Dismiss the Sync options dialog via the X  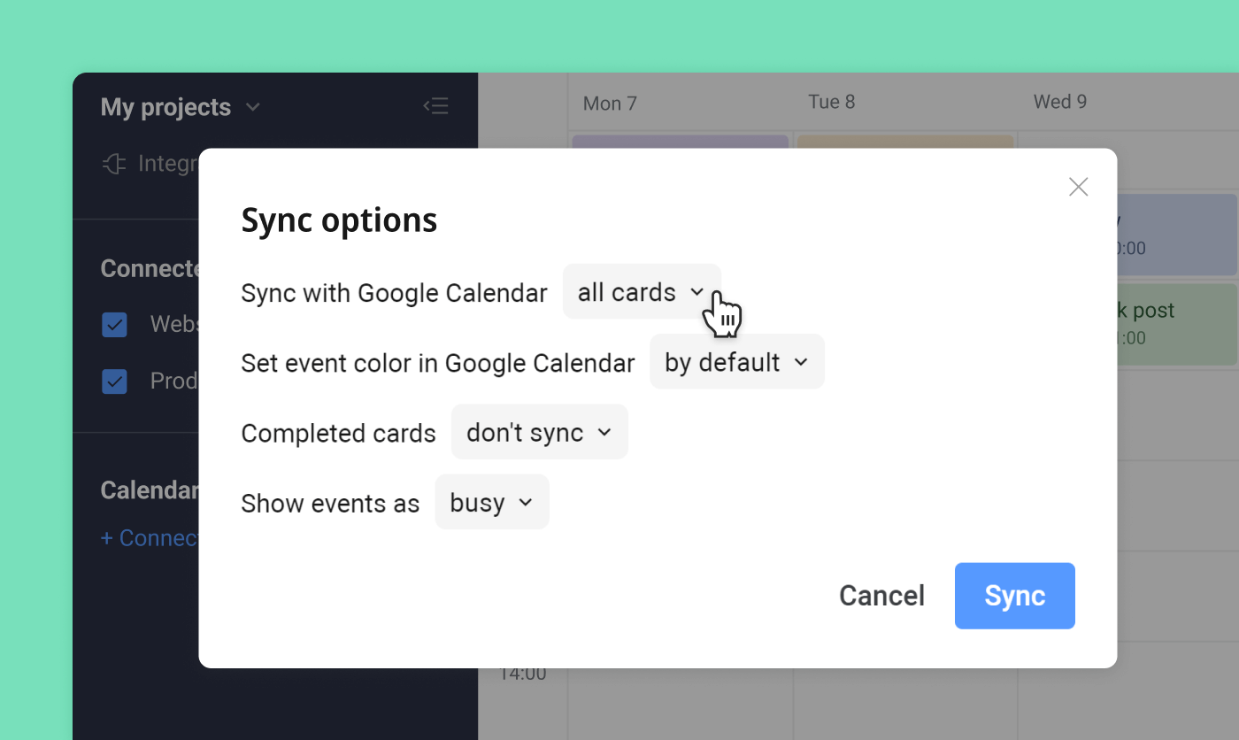1078,187
